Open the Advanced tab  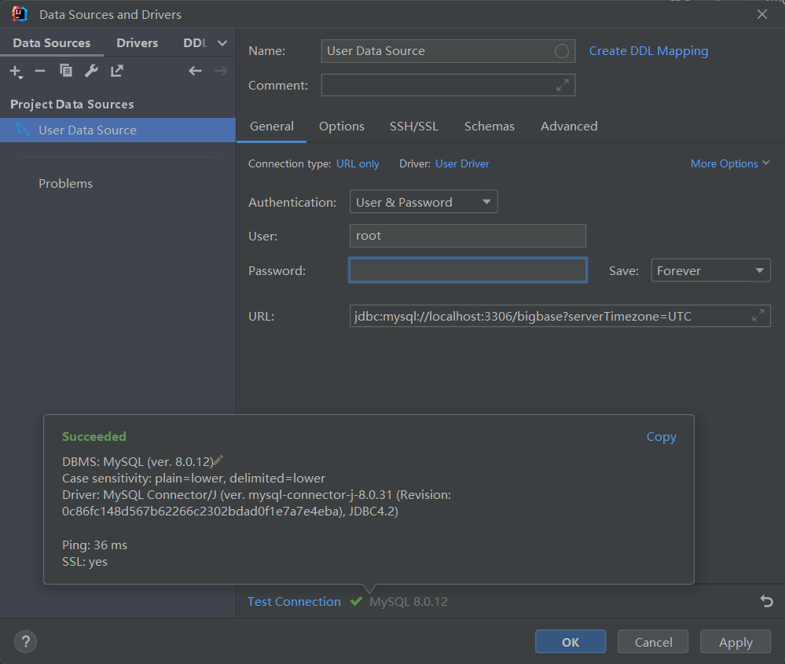point(569,127)
